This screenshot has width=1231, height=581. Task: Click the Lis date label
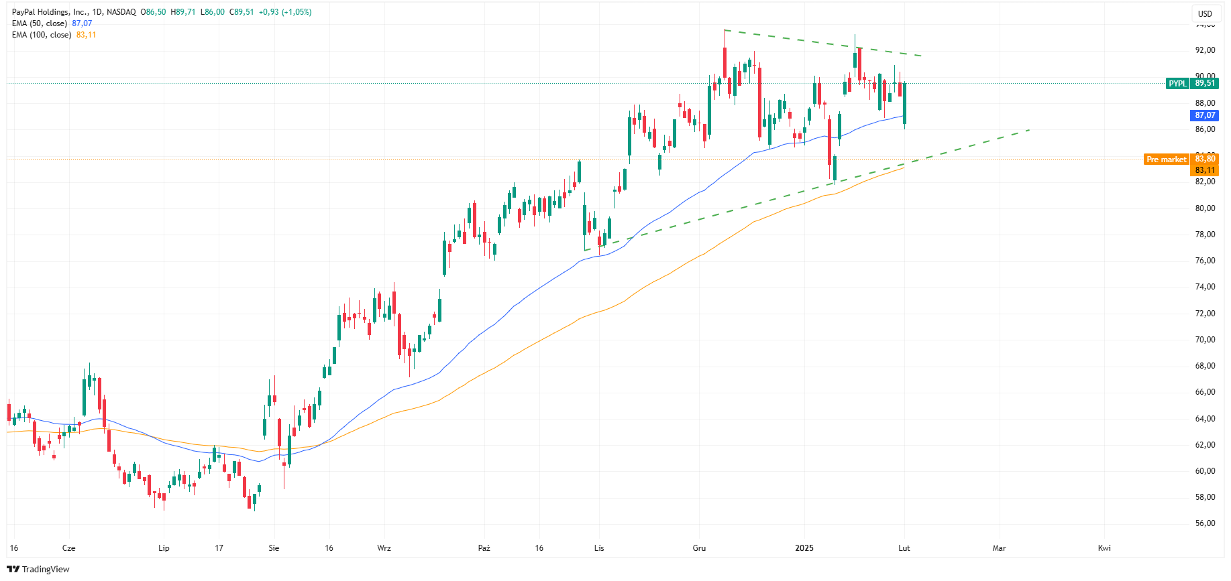[599, 548]
